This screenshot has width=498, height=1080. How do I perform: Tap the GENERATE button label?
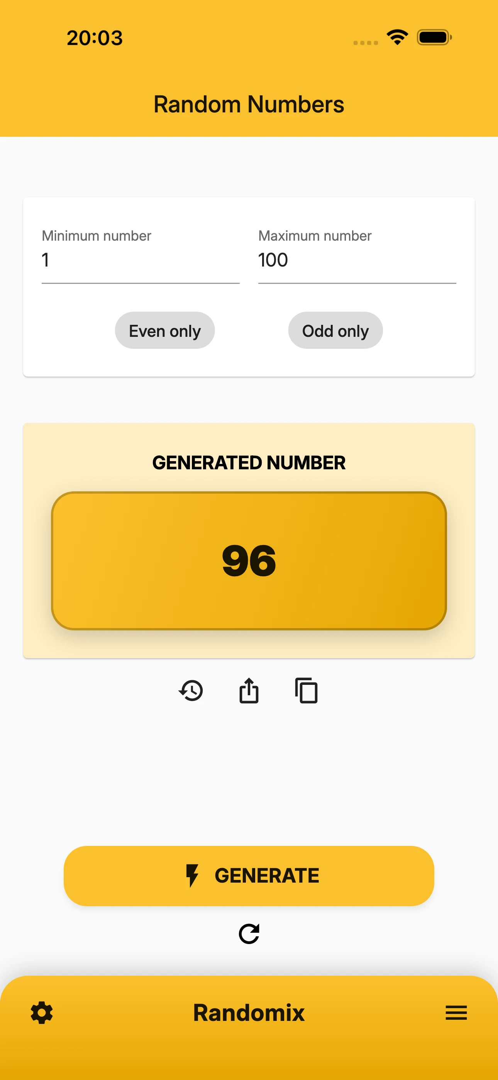(x=267, y=875)
